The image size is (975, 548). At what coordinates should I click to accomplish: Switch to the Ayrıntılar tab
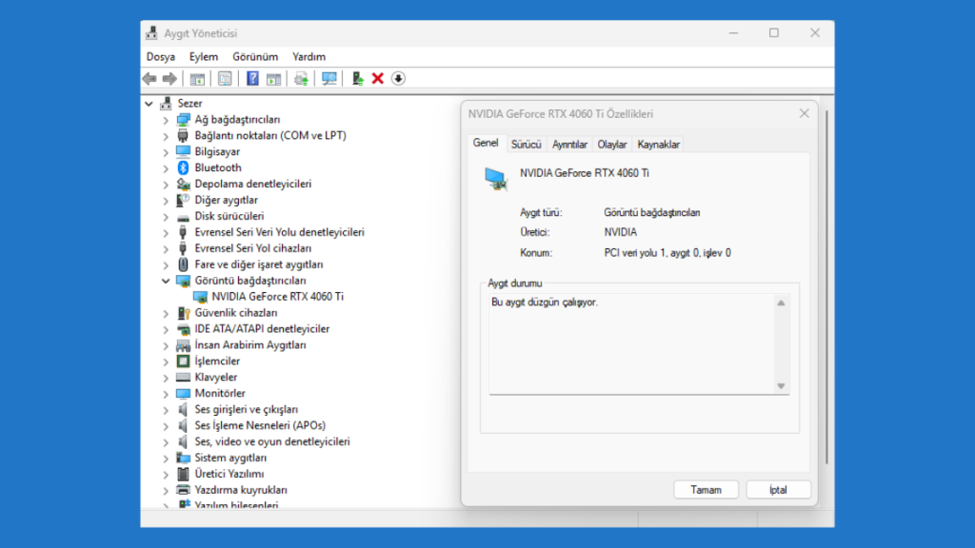coord(569,145)
